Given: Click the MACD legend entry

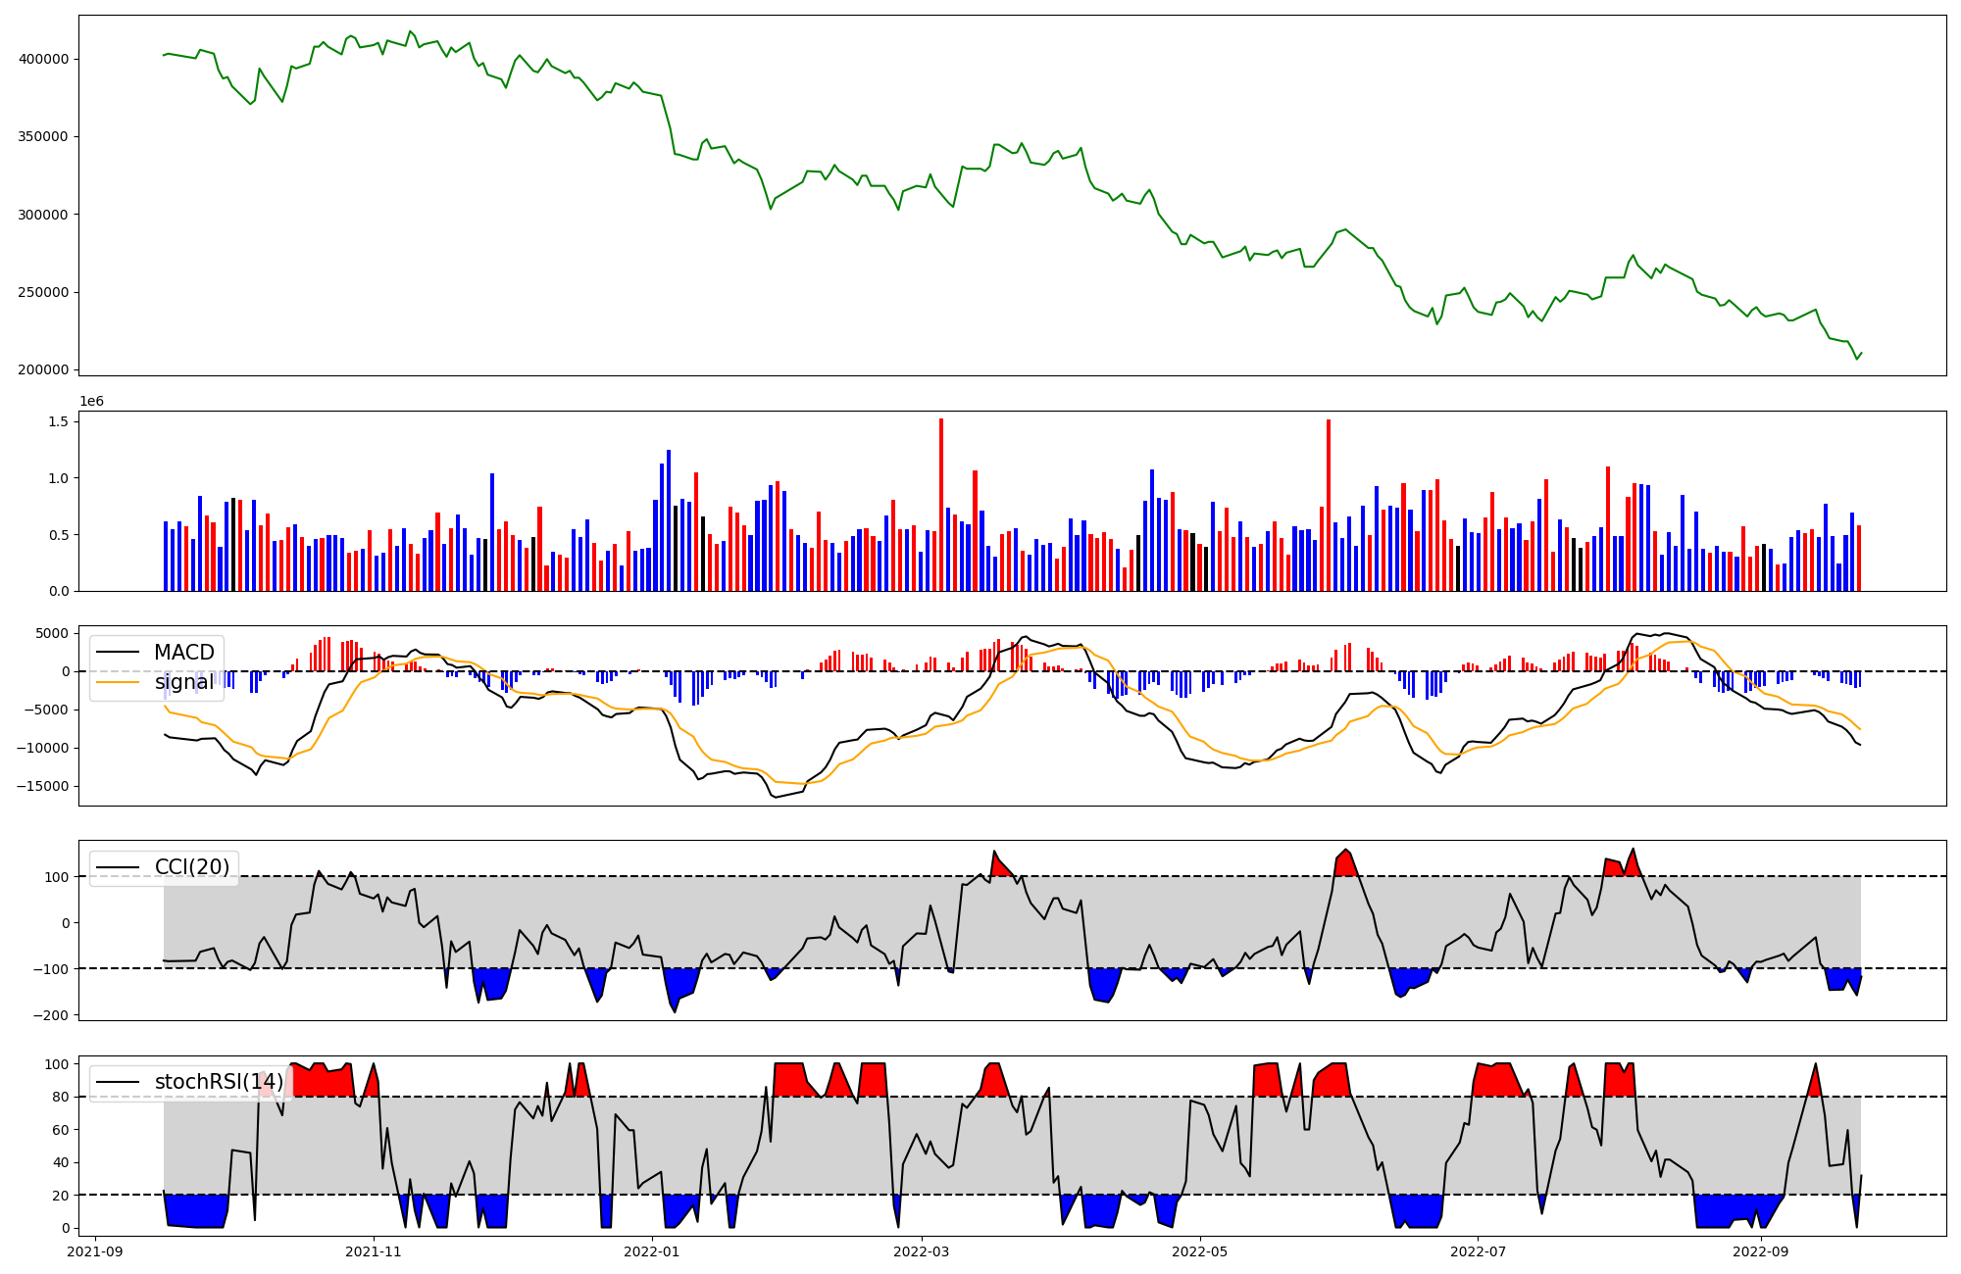Looking at the screenshot, I should 157,653.
